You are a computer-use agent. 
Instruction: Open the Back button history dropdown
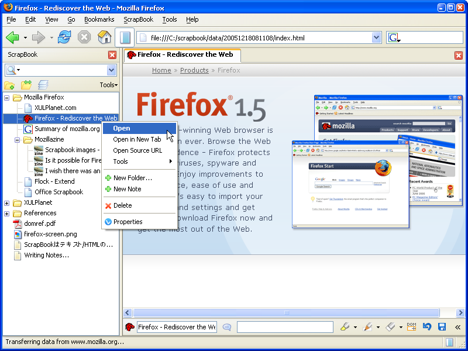coord(25,38)
